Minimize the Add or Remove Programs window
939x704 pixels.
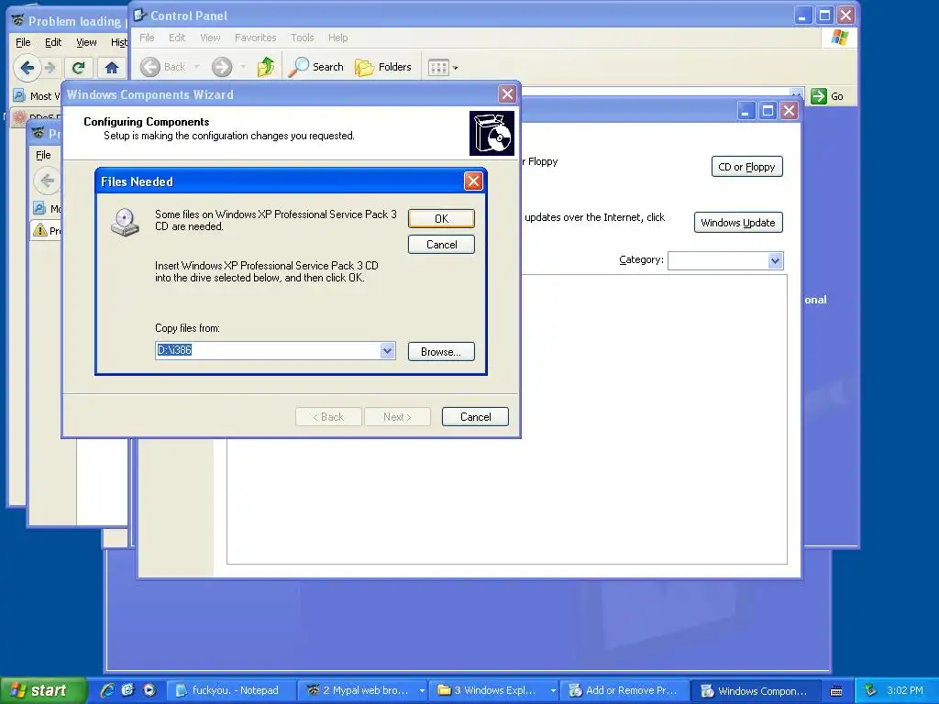[746, 111]
